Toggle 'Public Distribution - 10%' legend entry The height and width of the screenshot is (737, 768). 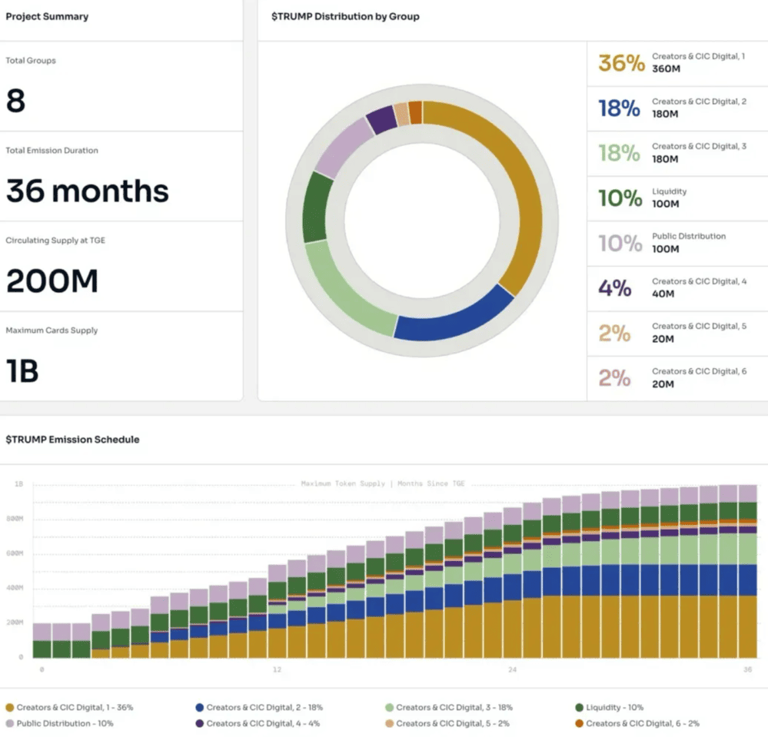58,723
